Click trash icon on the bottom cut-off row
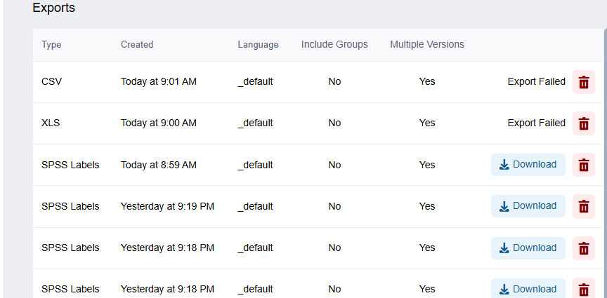The height and width of the screenshot is (298, 607). pos(583,289)
